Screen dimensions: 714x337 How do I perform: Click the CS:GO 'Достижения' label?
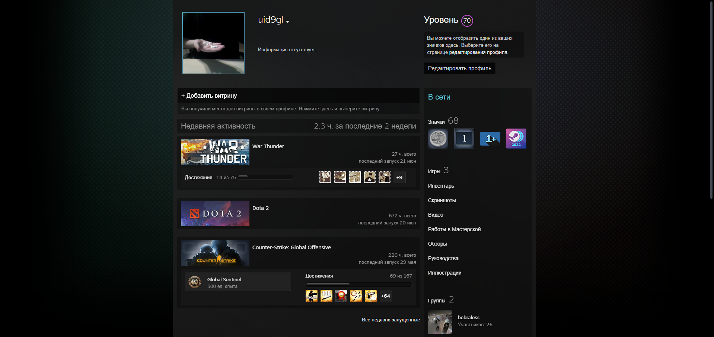coord(319,276)
